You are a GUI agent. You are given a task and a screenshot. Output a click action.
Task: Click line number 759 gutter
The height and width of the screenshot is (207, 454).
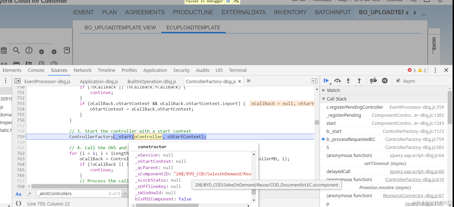click(x=20, y=137)
